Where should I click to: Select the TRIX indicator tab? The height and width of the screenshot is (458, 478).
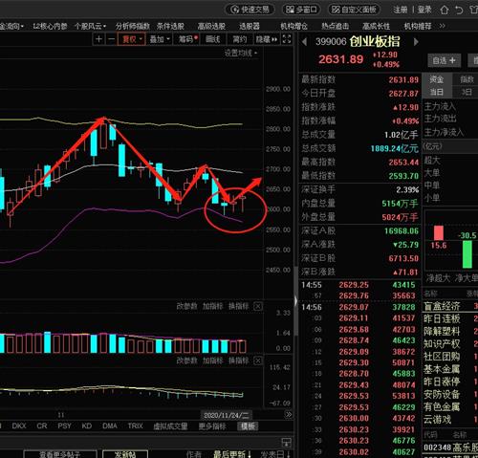point(135,425)
